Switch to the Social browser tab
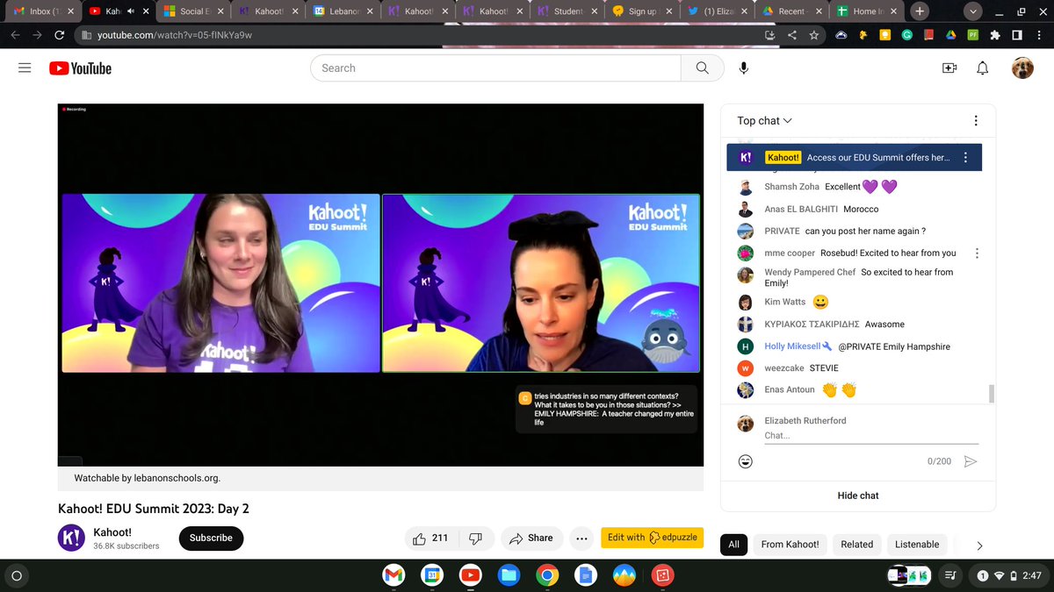 (x=195, y=11)
